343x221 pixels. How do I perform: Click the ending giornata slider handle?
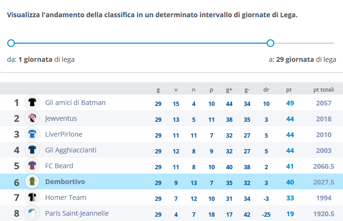(270, 43)
